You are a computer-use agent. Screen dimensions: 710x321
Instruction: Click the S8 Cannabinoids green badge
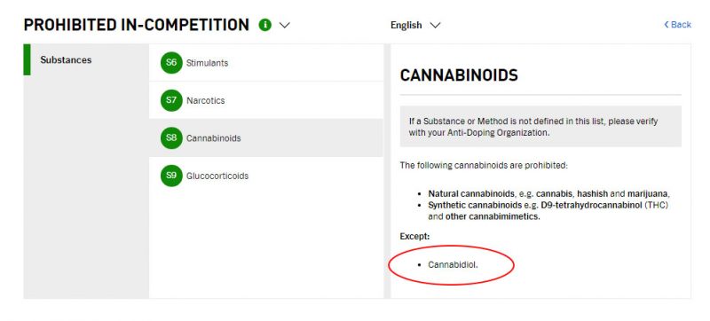[171, 138]
